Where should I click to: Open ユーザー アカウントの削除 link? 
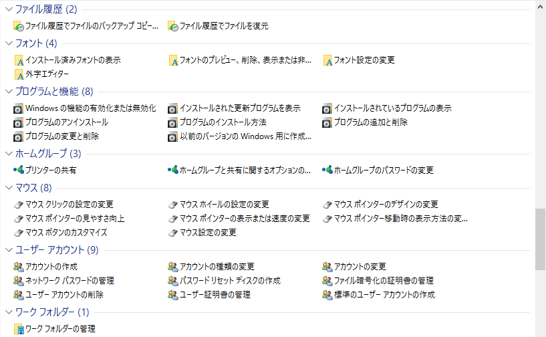tap(64, 295)
